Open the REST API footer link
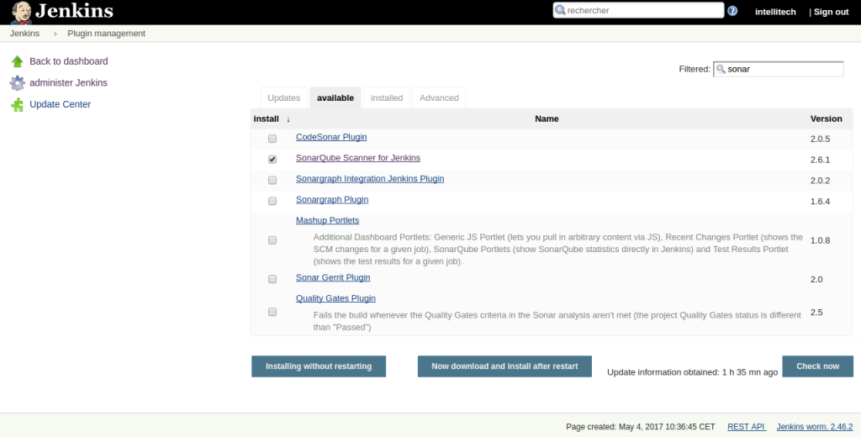This screenshot has height=437, width=861. [747, 427]
